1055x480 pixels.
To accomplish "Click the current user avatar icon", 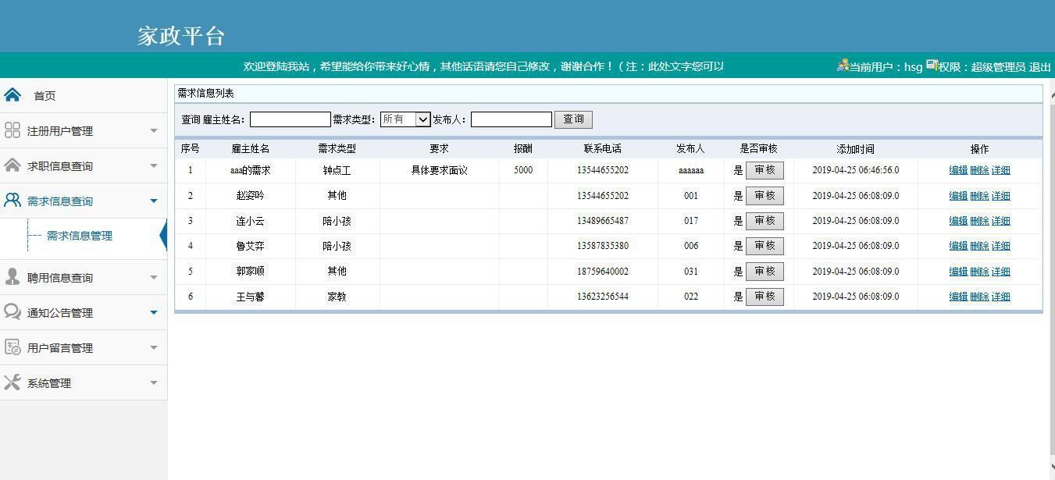I will (x=843, y=66).
